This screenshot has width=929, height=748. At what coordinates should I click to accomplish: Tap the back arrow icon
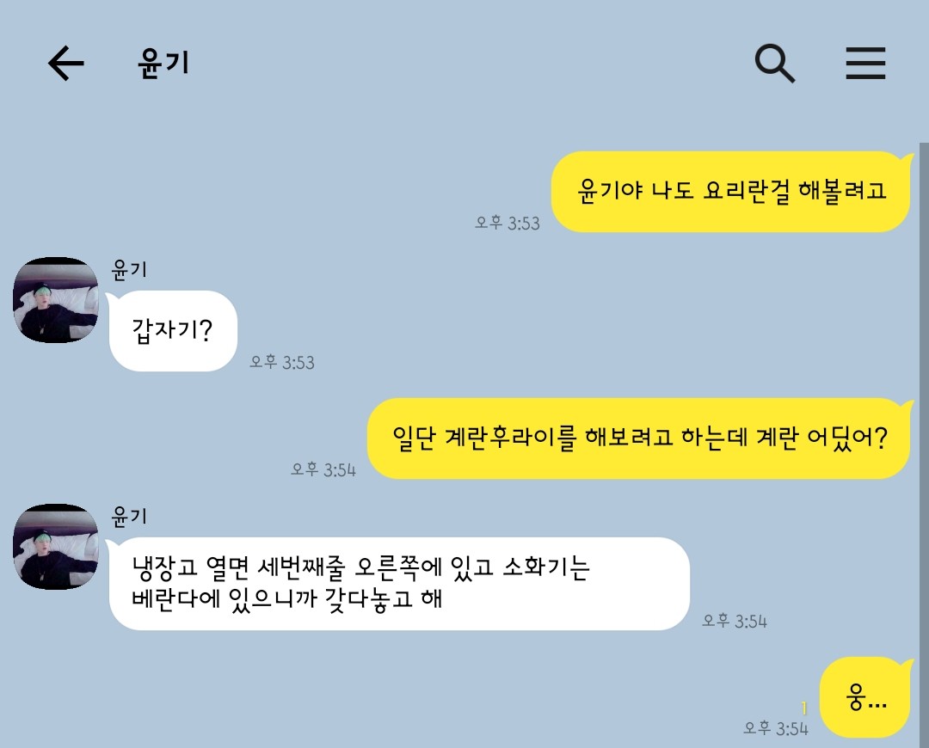click(65, 63)
